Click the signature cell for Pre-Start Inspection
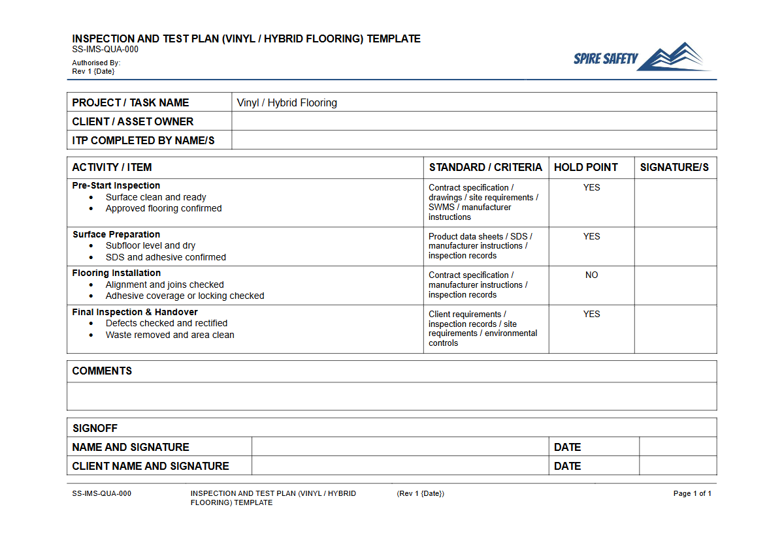This screenshot has width=784, height=554. pos(676,203)
